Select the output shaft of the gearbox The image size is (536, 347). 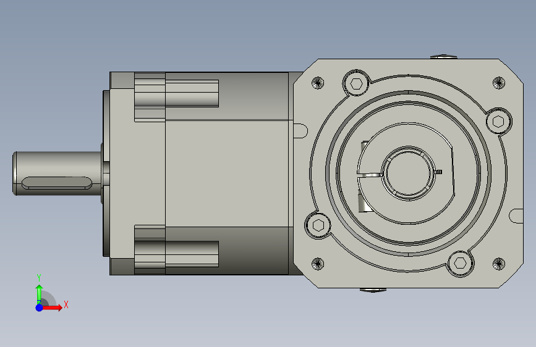pyautogui.click(x=57, y=173)
